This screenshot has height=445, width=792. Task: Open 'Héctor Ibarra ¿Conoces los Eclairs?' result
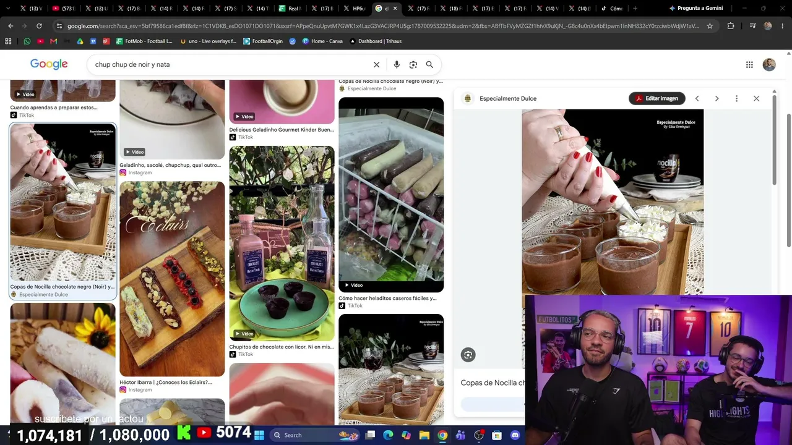166,383
